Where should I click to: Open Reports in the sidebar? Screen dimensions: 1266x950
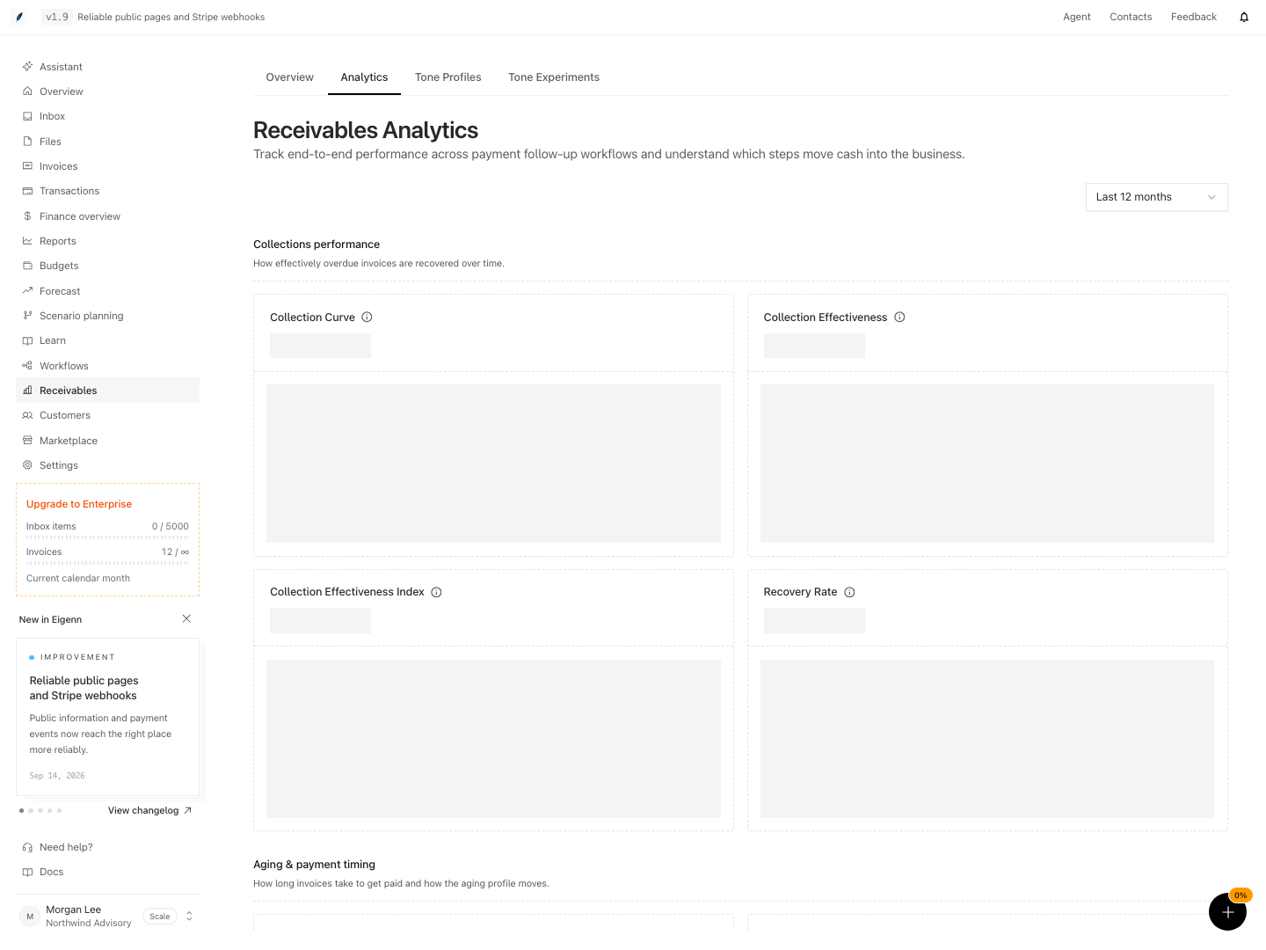pyautogui.click(x=107, y=241)
